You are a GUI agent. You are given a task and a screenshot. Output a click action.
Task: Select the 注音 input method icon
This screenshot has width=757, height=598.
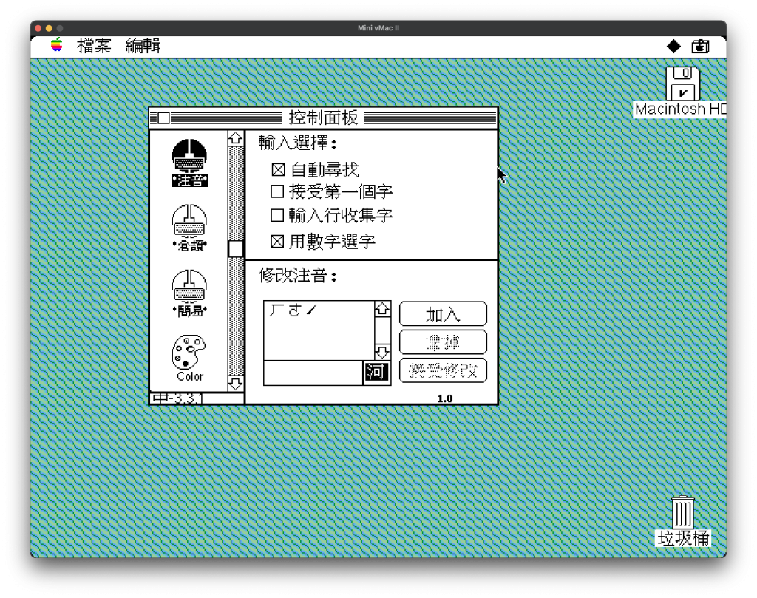click(189, 162)
